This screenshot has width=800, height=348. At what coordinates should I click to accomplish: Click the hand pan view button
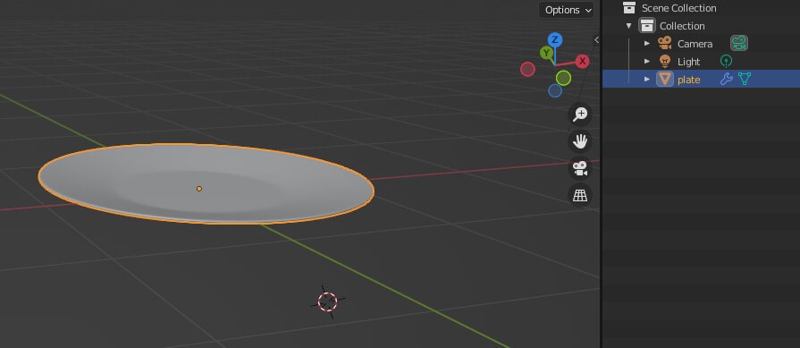coord(580,141)
